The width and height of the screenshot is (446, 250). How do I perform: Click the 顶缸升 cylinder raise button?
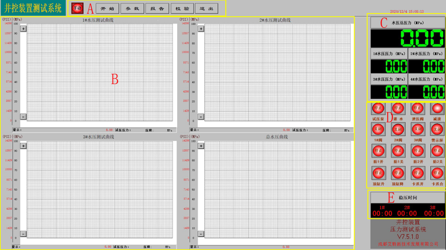[378, 173]
